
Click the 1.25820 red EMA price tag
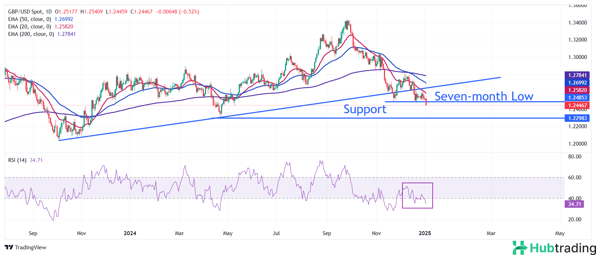tap(577, 90)
